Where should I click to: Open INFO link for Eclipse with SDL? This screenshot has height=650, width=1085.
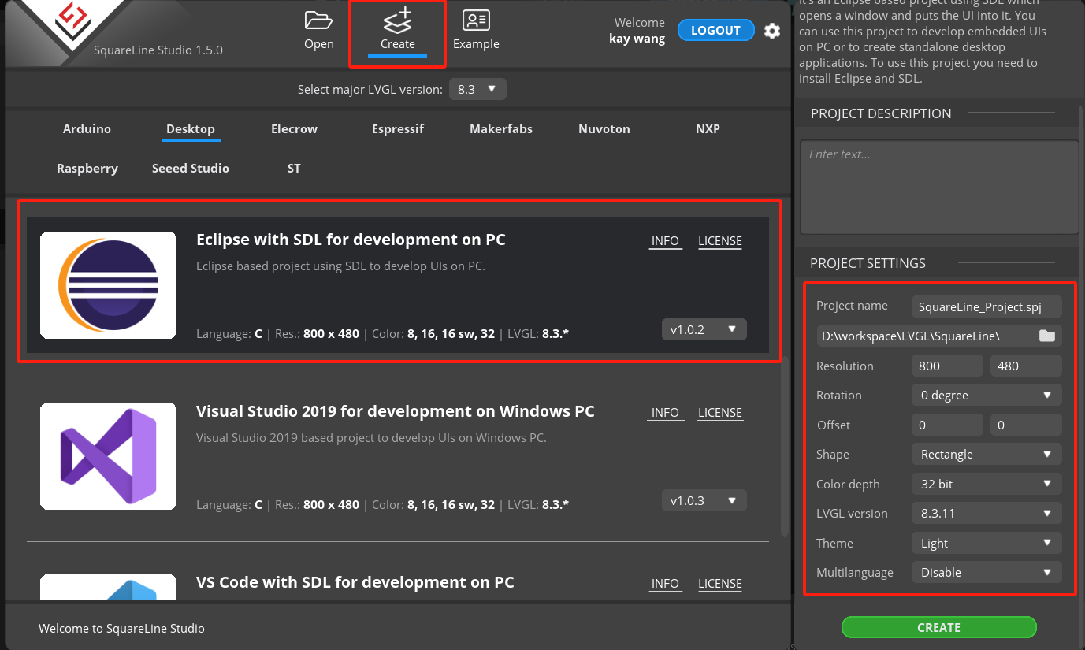665,241
